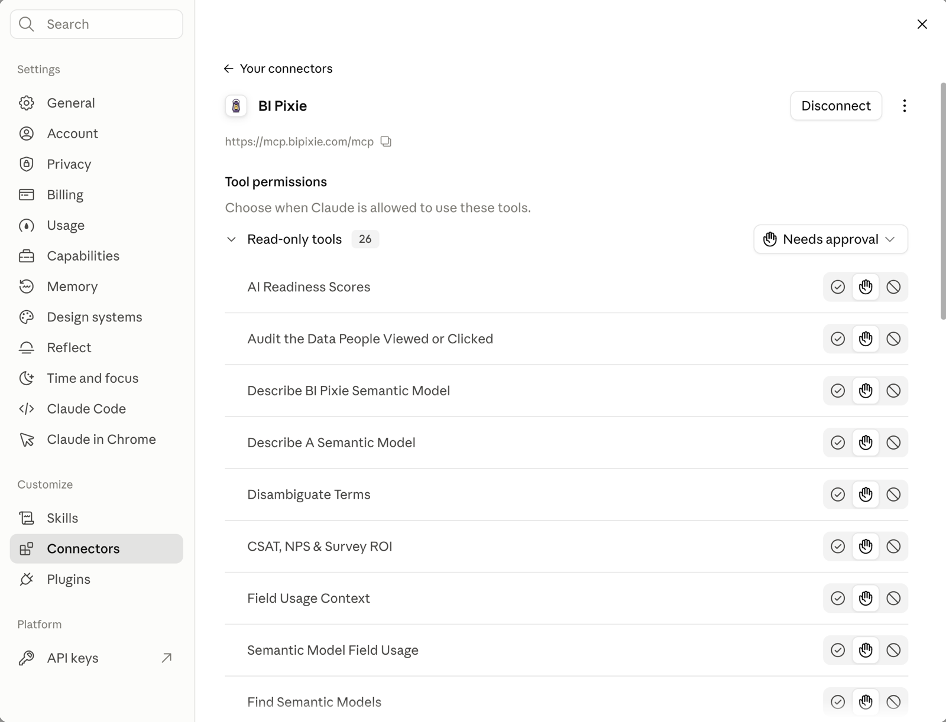Select Connectors in the sidebar

point(96,549)
